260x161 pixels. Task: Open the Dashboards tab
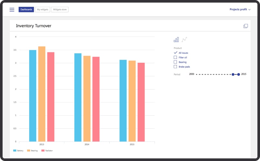click(26, 10)
